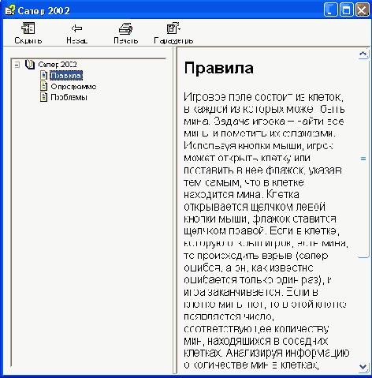372x378 pixels.
Task: Click the Проблемы topic page icon
Action: [43, 97]
